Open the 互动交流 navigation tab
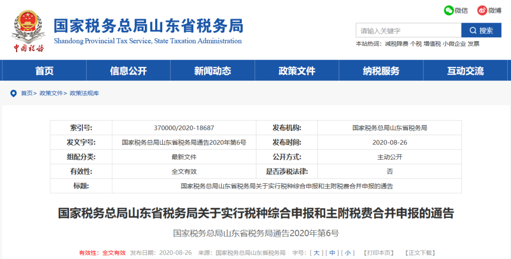 coord(466,70)
